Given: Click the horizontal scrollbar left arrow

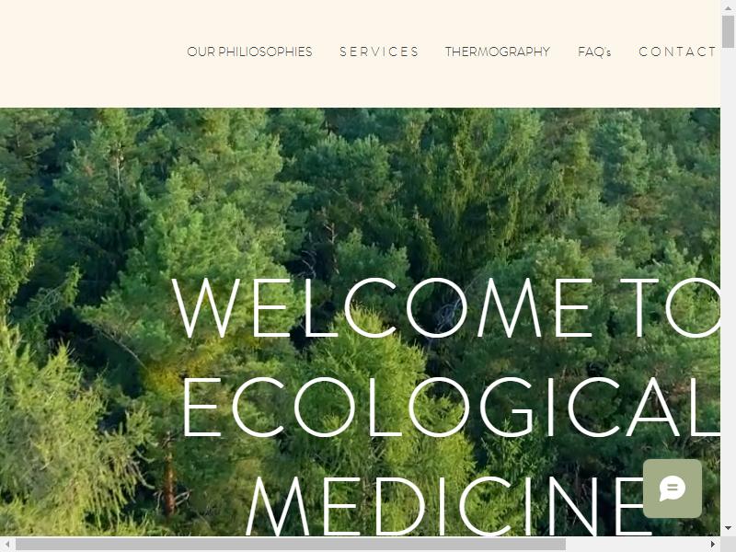Looking at the screenshot, I should click(x=7, y=544).
